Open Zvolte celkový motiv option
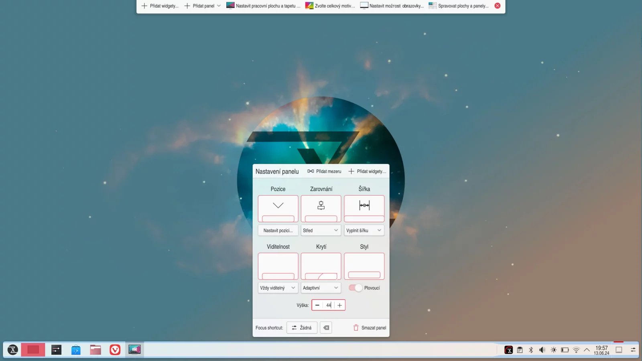 (330, 6)
